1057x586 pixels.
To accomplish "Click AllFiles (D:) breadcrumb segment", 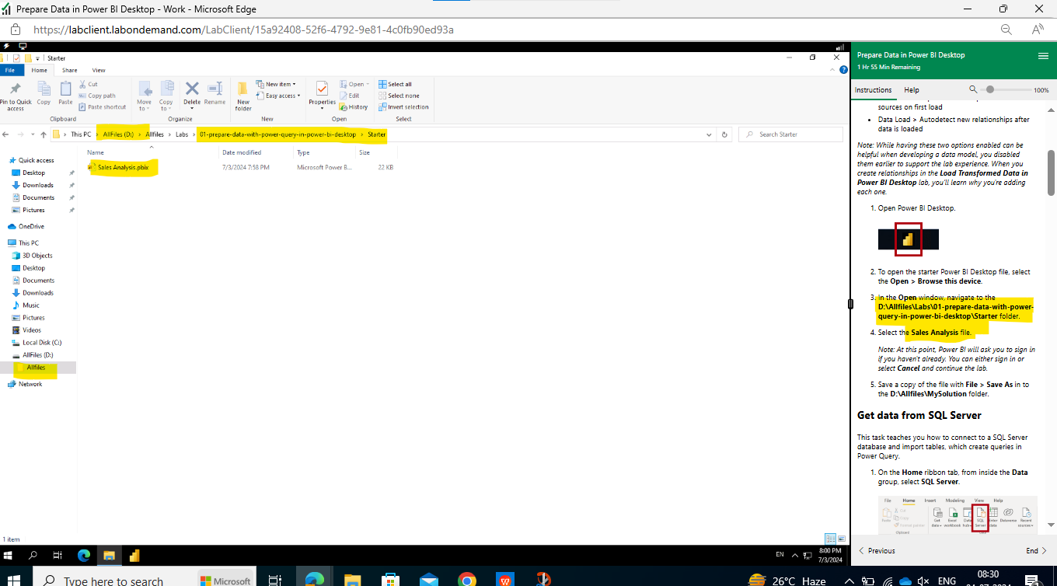I will [x=118, y=134].
